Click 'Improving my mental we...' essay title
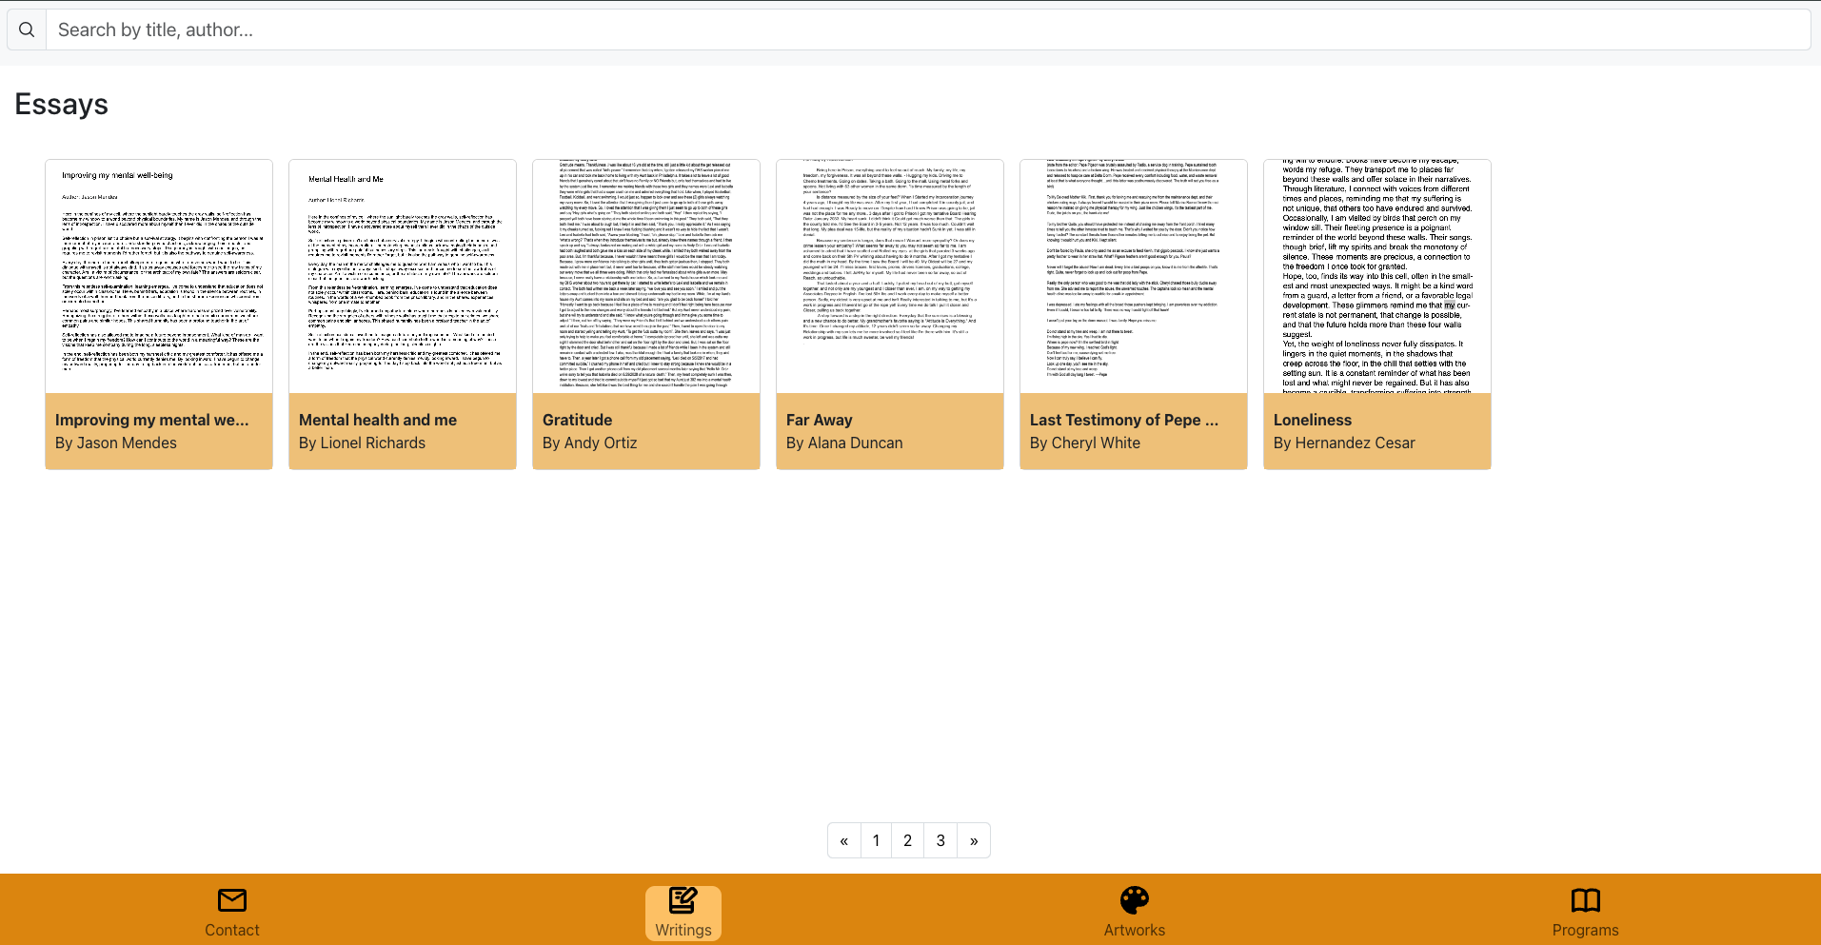1821x945 pixels. (152, 420)
